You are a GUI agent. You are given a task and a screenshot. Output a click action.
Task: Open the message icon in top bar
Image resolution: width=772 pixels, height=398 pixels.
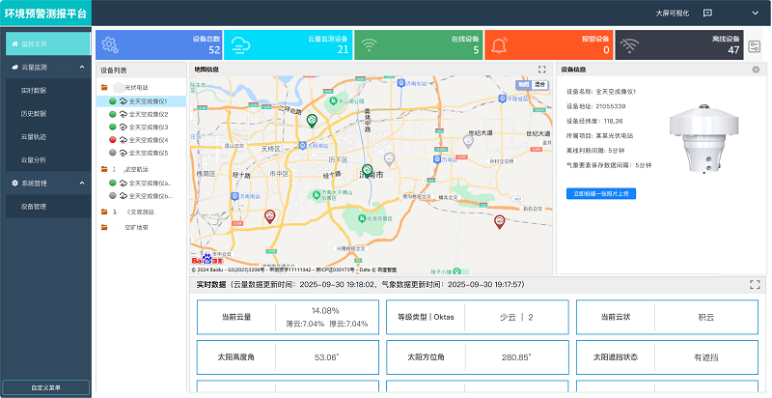click(707, 13)
